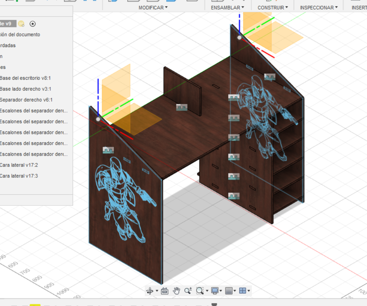
Task: Click the Look At camera icon
Action: pyautogui.click(x=165, y=291)
